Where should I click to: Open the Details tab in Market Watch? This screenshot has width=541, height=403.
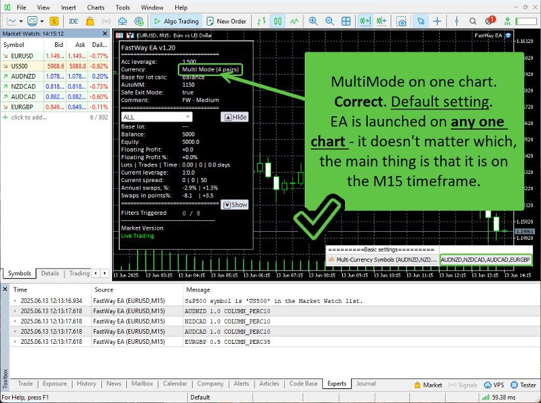coord(50,273)
